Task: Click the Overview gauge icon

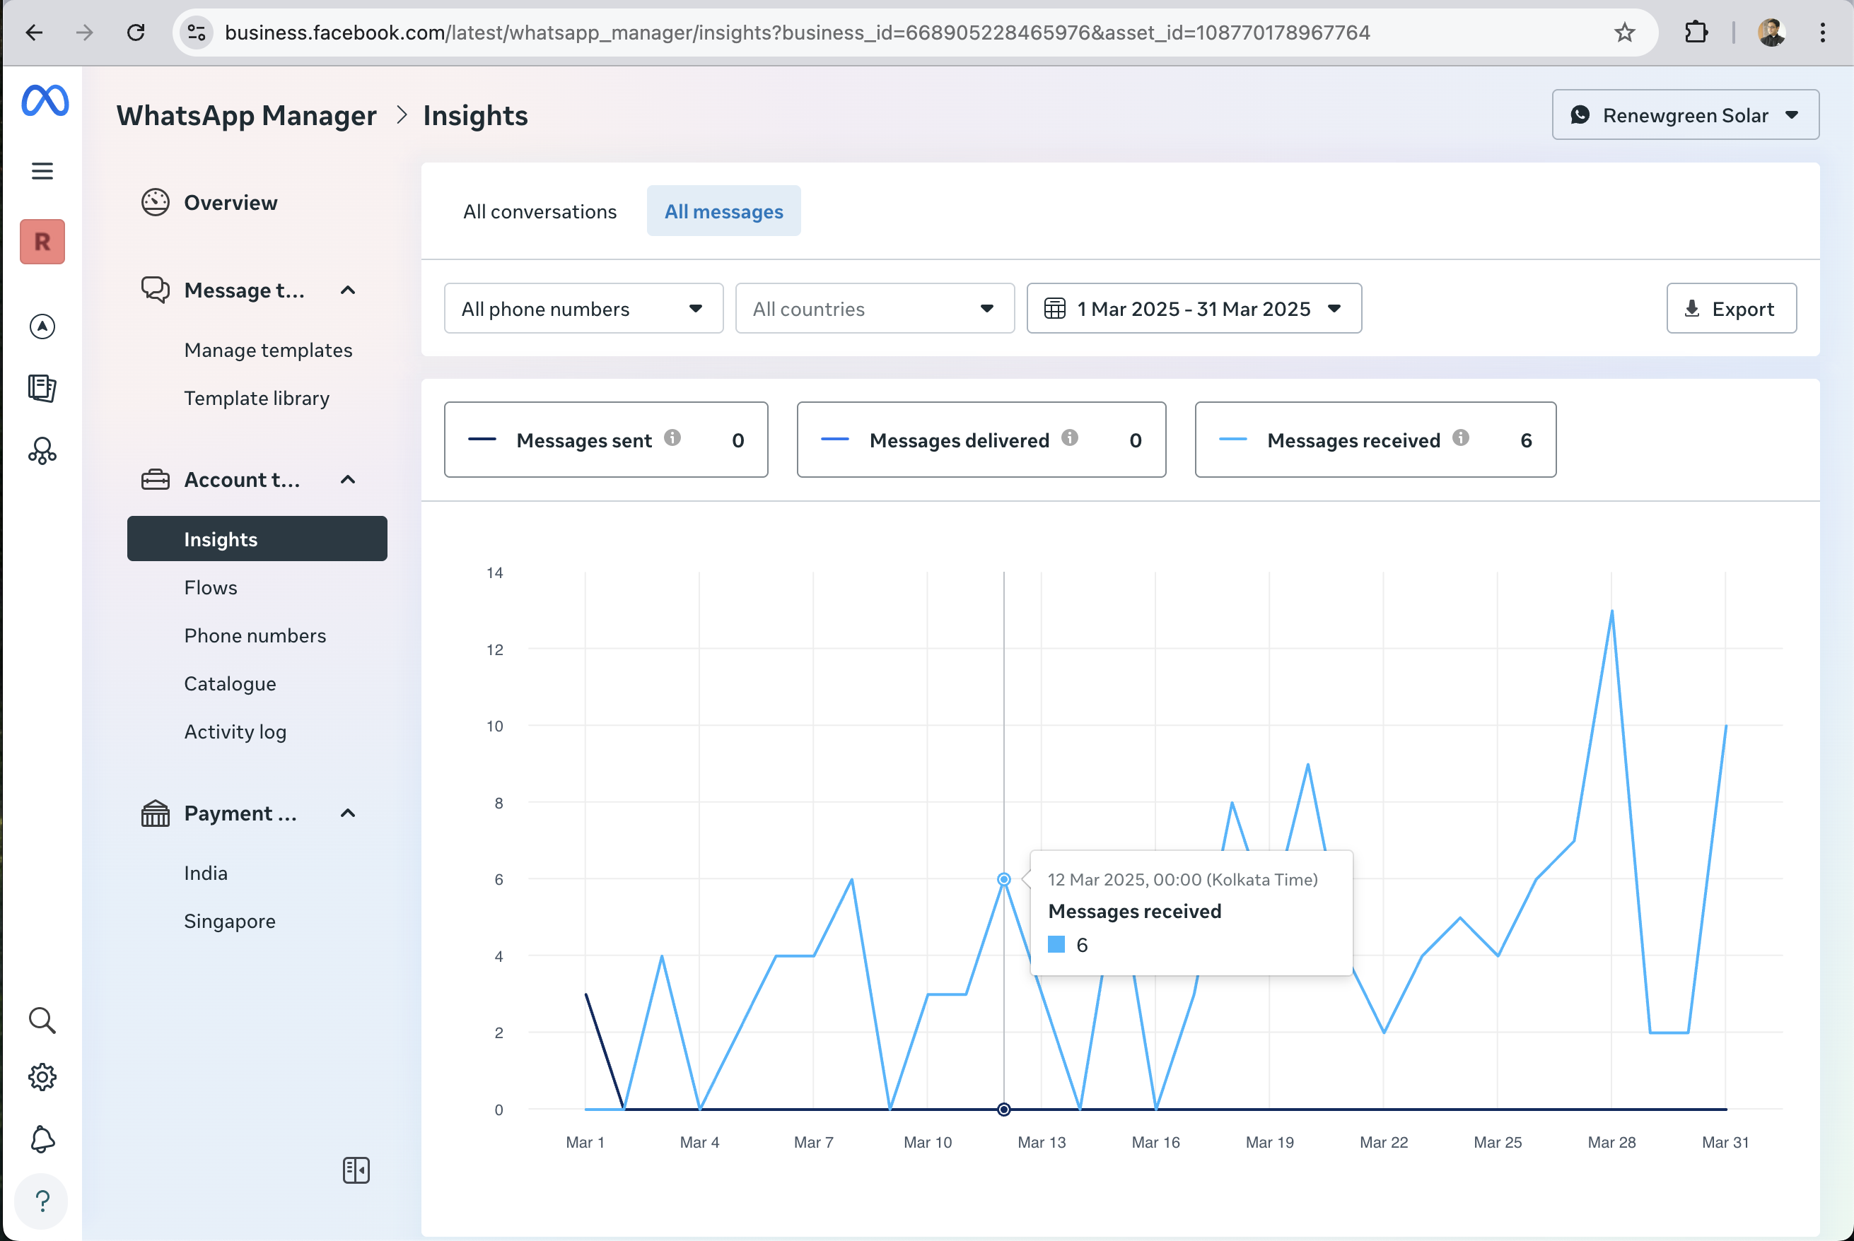Action: coord(155,203)
